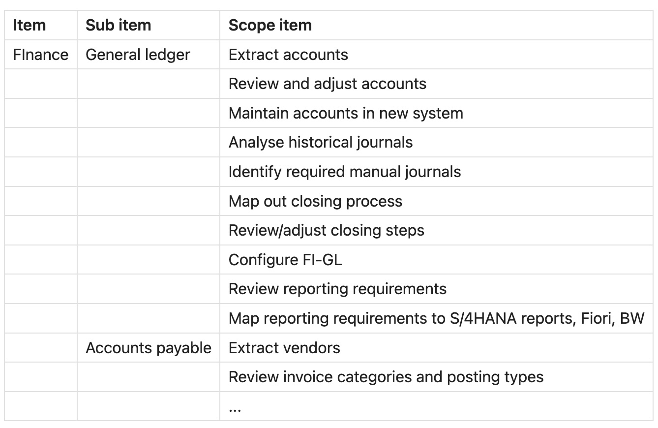Click 'Analyse historical journals' cell
The height and width of the screenshot is (428, 658).
pyautogui.click(x=436, y=142)
